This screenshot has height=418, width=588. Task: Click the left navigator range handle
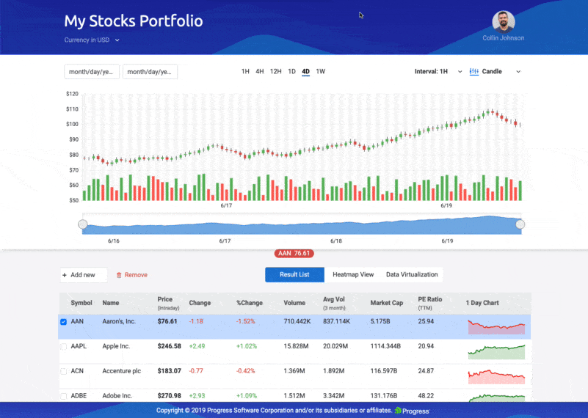[x=82, y=224]
